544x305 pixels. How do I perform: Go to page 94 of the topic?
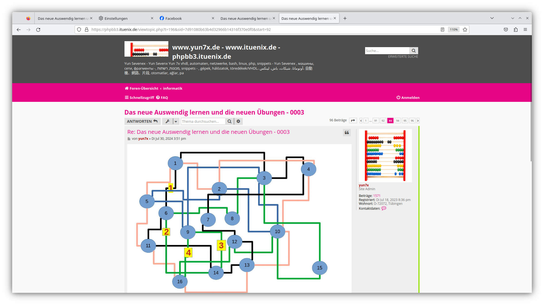coord(397,121)
